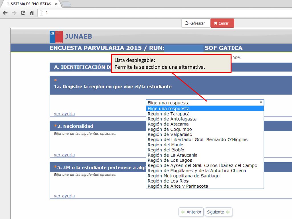Image resolution: width=292 pixels, height=219 pixels.
Task: Click the Refrescar button
Action: (x=196, y=23)
